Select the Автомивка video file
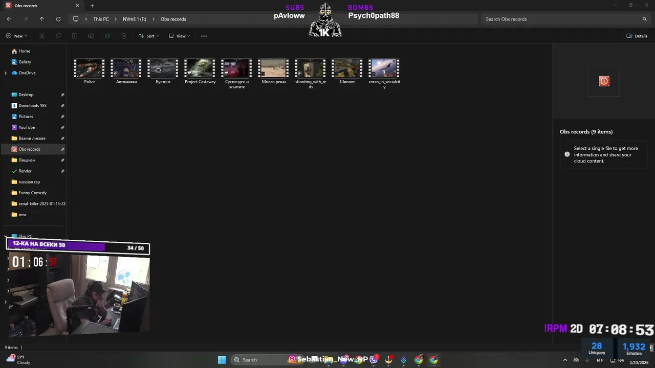The width and height of the screenshot is (655, 368). (x=126, y=71)
